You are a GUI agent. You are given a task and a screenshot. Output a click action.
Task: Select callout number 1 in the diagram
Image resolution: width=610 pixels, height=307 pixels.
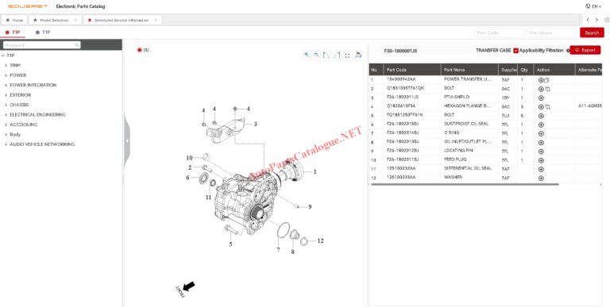click(315, 171)
